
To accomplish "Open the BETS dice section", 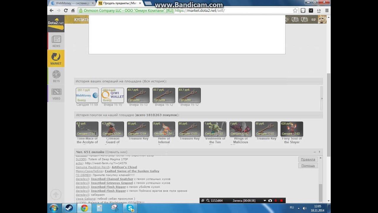I will point(56,76).
